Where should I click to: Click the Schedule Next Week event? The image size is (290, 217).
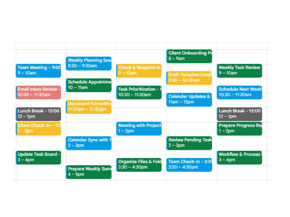pyautogui.click(x=240, y=93)
